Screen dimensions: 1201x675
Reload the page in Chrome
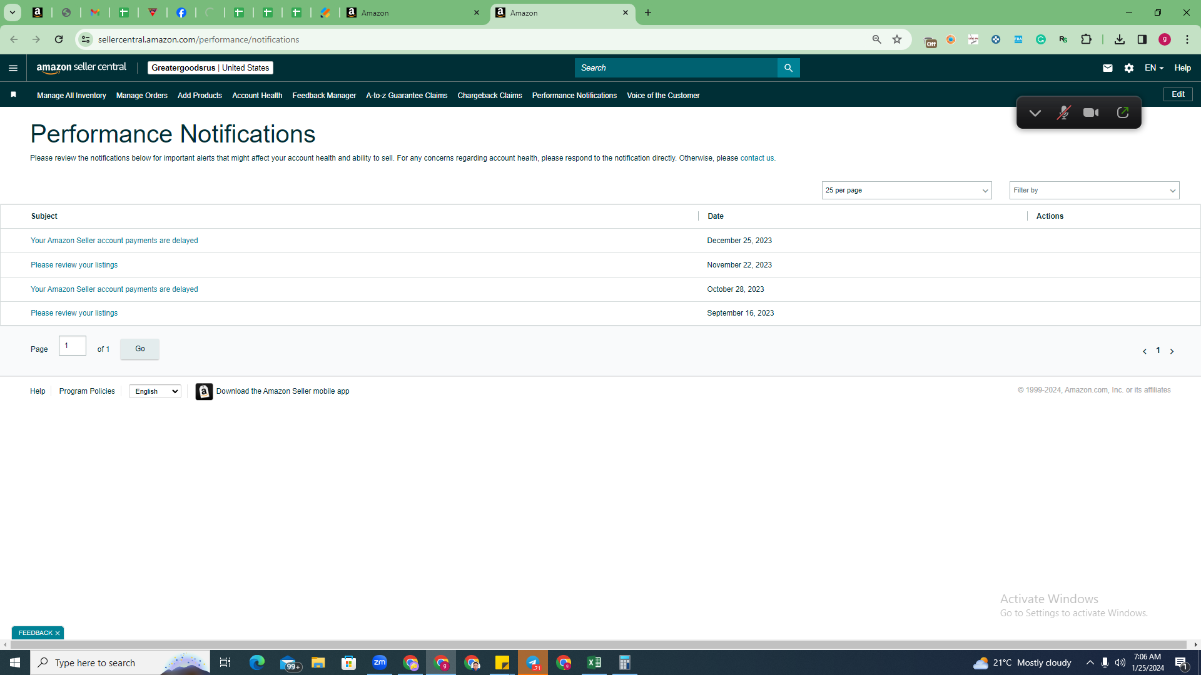click(x=59, y=39)
